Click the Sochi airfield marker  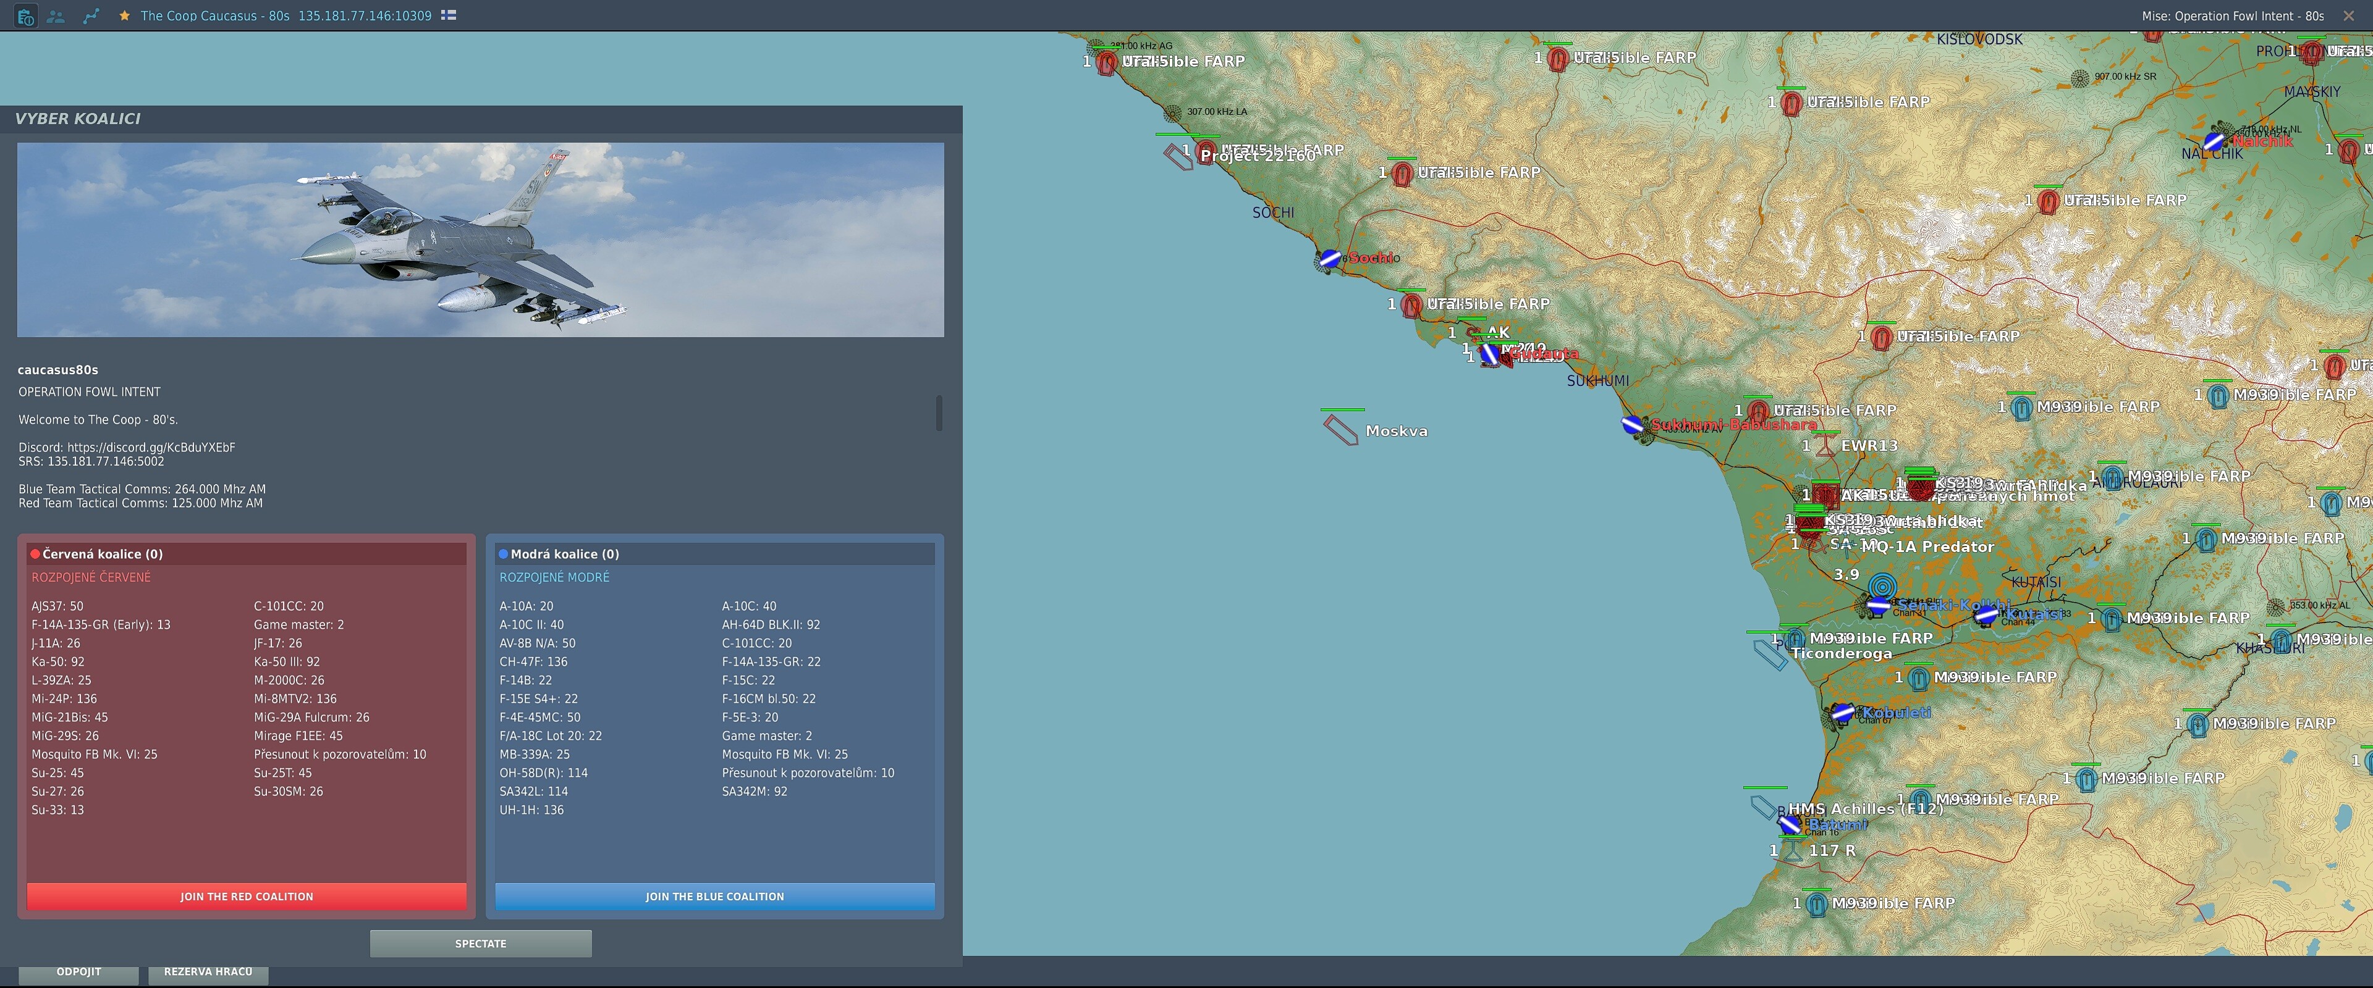(1329, 259)
